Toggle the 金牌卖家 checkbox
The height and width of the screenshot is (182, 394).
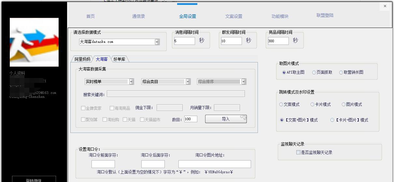click(x=83, y=108)
